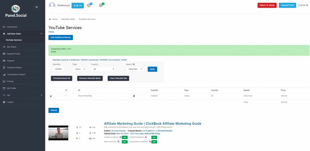Click the Apply button

[x=152, y=69]
